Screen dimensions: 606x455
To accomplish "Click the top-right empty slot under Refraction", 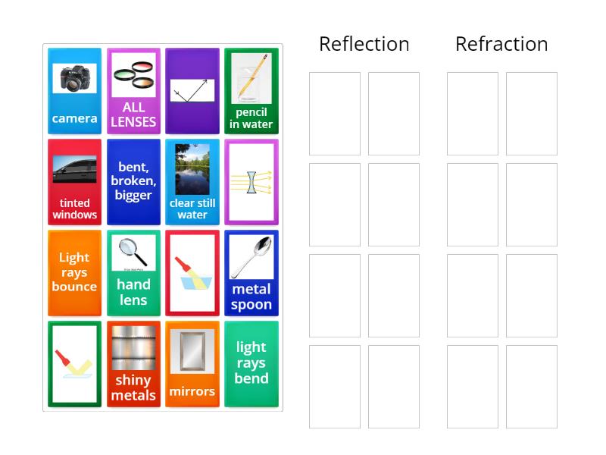I will 532,114.
